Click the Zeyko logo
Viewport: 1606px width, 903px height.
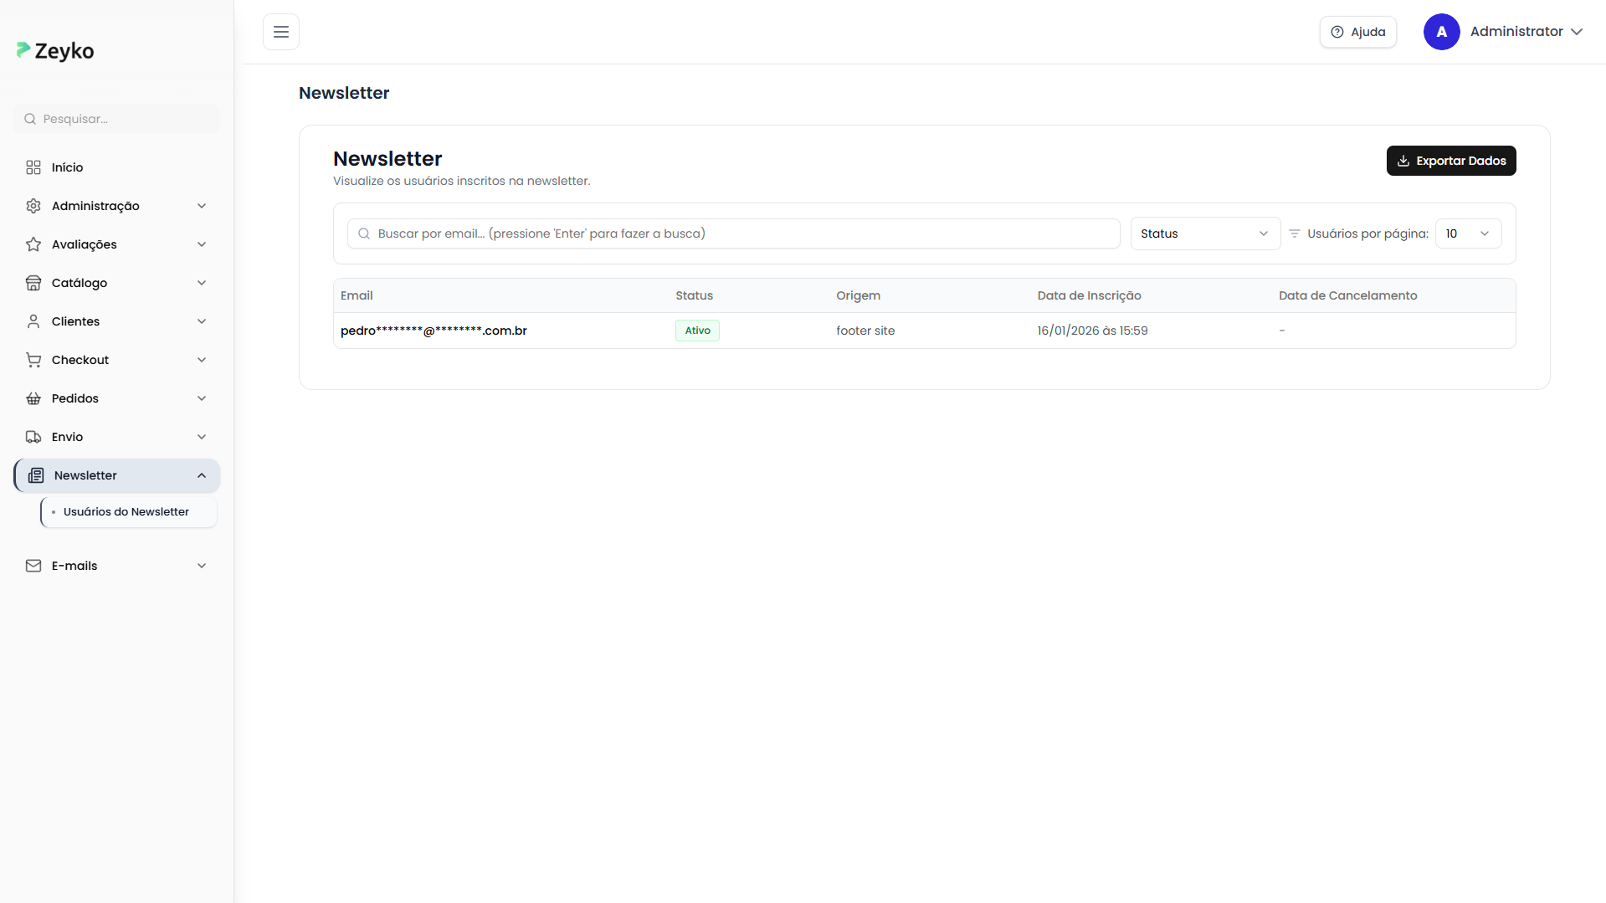pyautogui.click(x=55, y=51)
